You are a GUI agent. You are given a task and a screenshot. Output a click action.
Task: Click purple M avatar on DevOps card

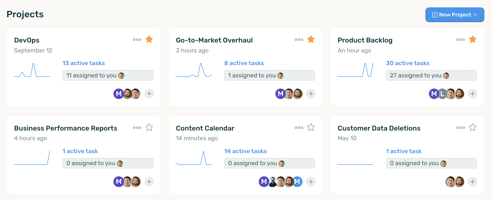point(118,94)
